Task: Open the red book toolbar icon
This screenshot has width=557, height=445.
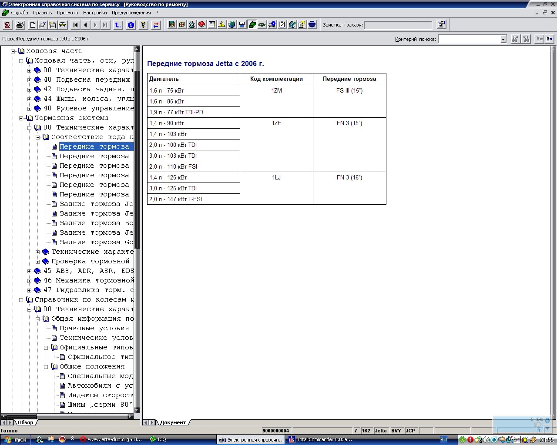Action: click(202, 25)
